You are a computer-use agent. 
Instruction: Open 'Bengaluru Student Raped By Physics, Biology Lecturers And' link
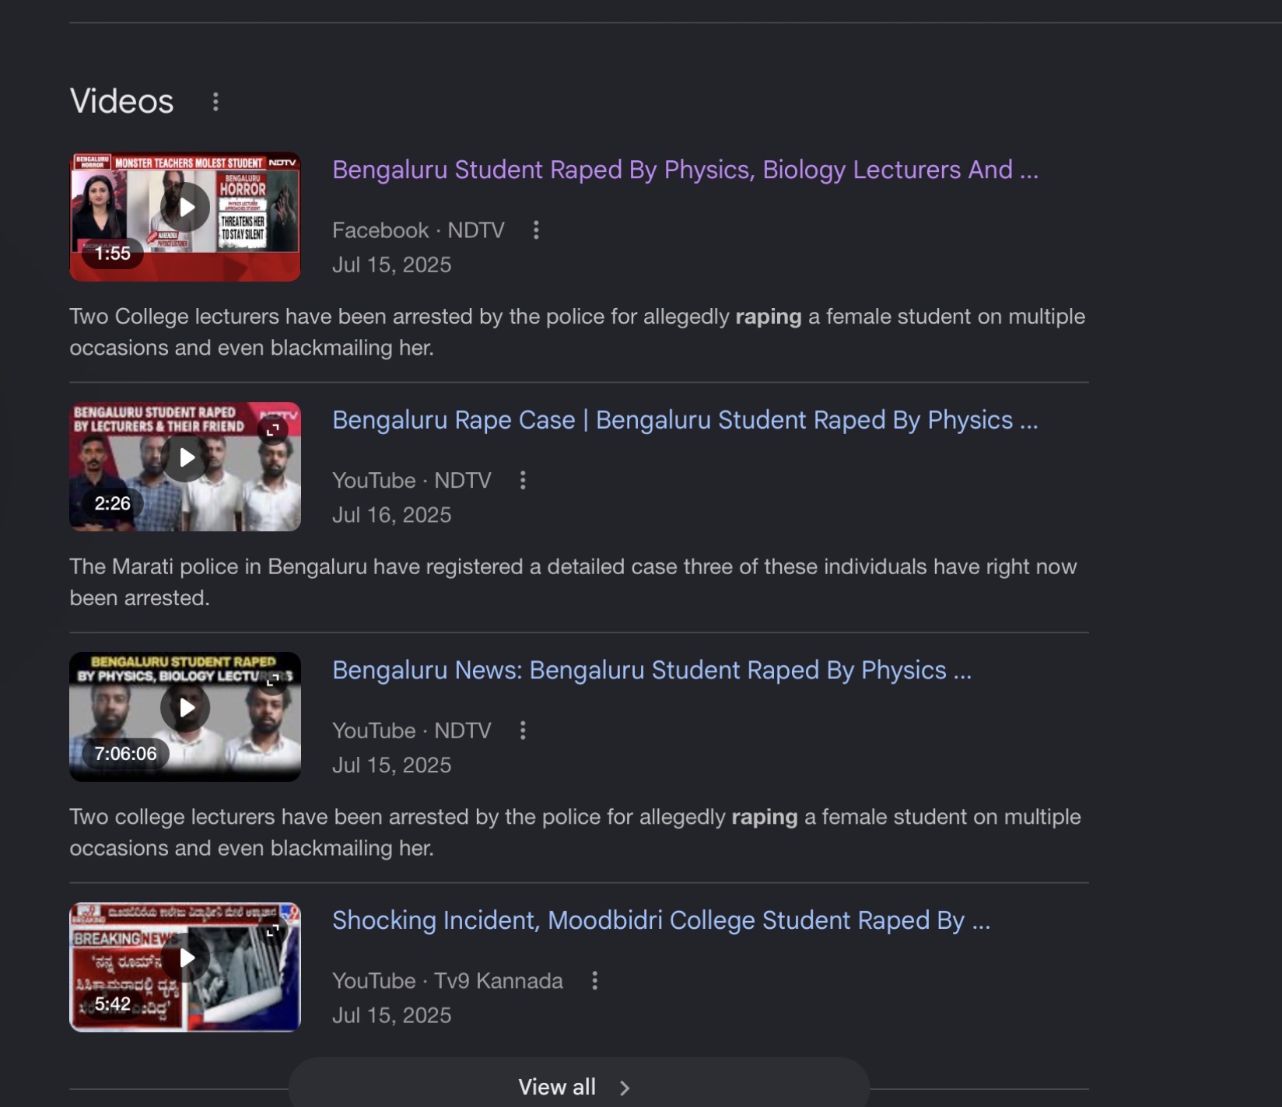pyautogui.click(x=685, y=170)
